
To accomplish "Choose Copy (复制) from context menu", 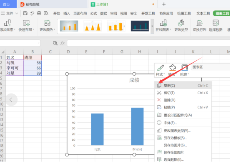I will coord(183,86).
